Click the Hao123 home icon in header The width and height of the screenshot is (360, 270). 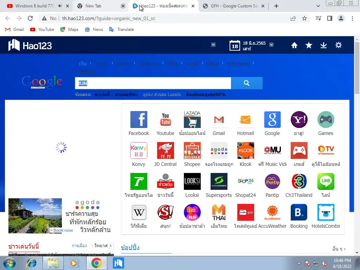click(x=294, y=45)
